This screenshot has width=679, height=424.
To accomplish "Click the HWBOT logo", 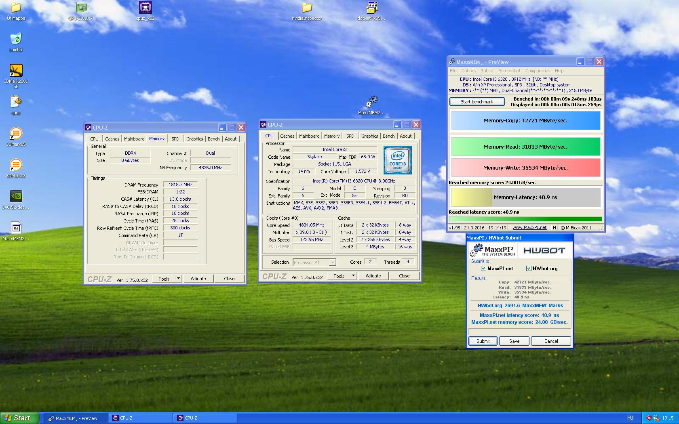I will coord(544,251).
